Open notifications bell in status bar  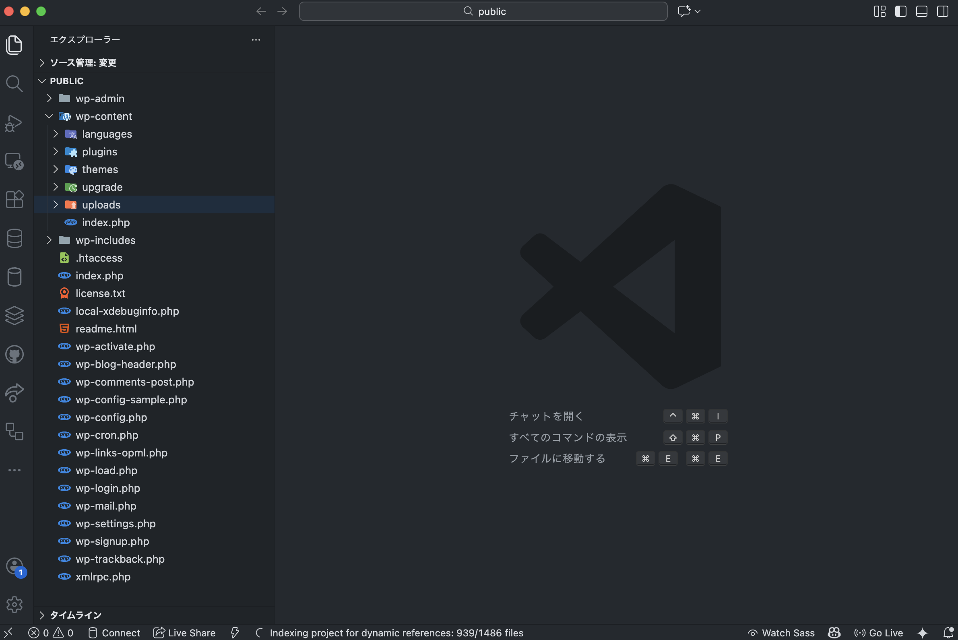pos(949,633)
